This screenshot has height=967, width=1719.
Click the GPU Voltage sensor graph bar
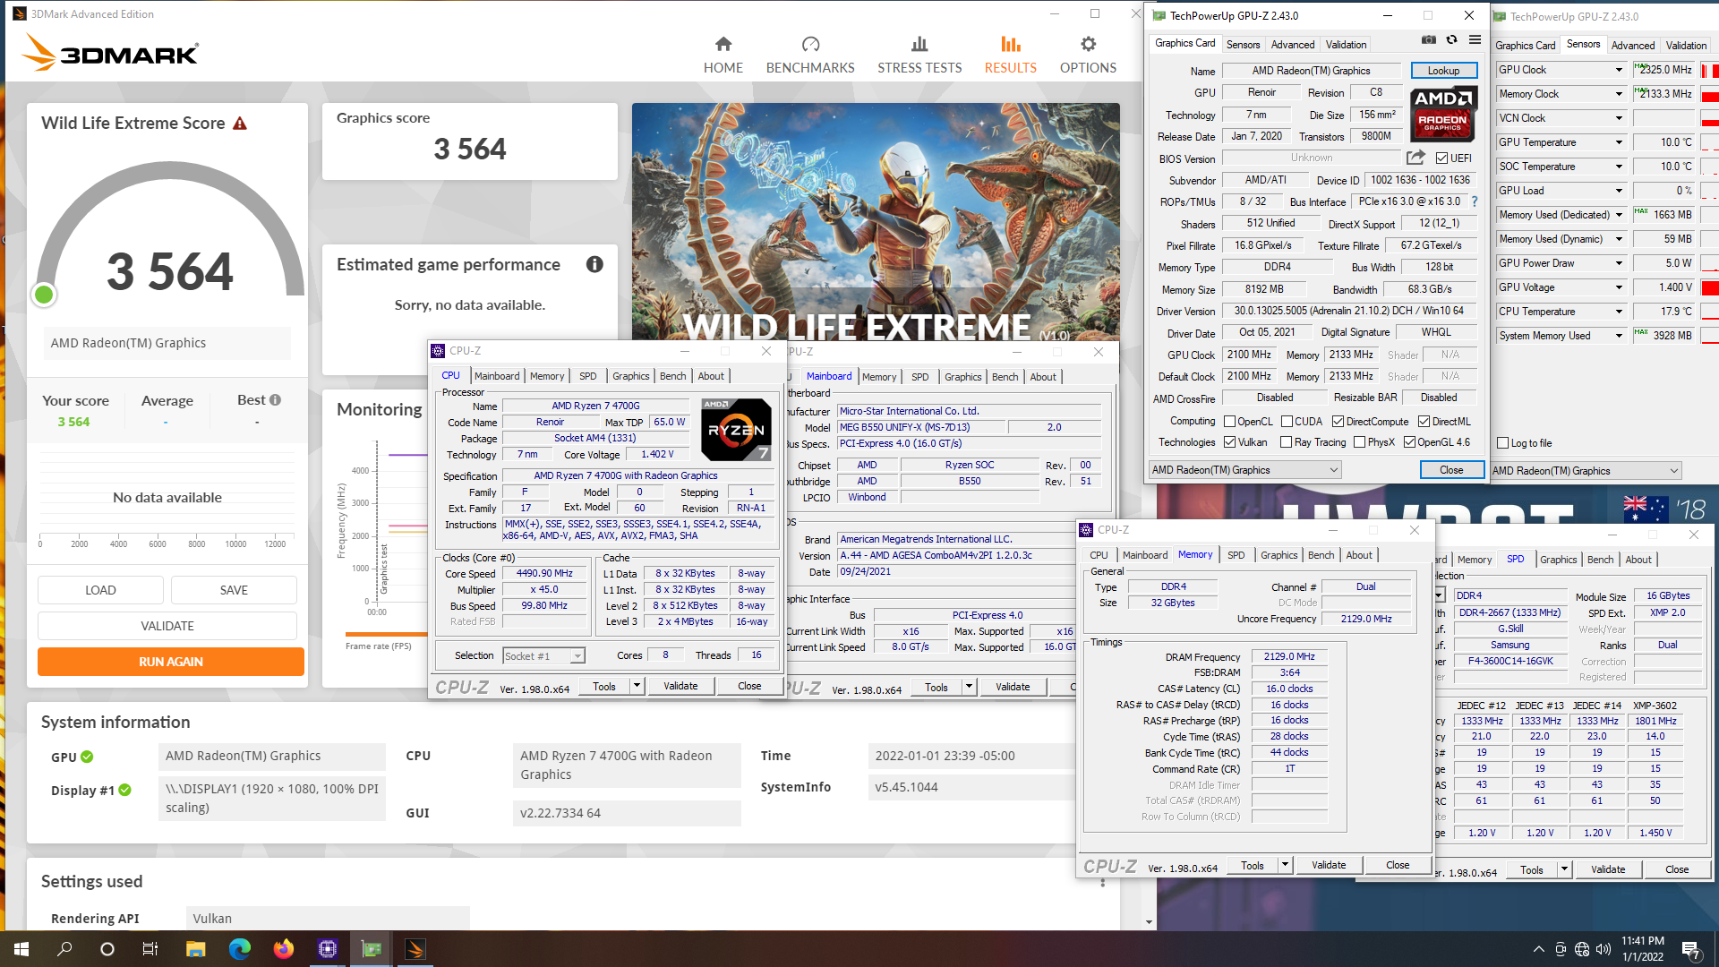tap(1709, 287)
